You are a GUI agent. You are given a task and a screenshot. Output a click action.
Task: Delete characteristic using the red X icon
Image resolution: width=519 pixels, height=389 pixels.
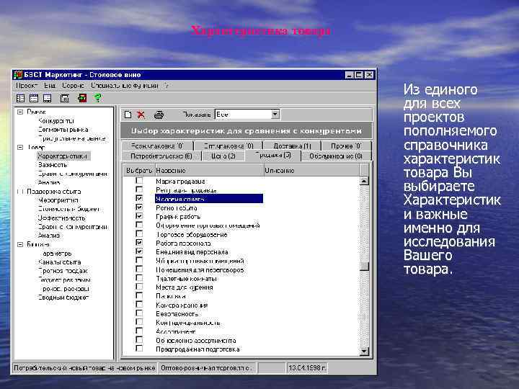(x=141, y=115)
